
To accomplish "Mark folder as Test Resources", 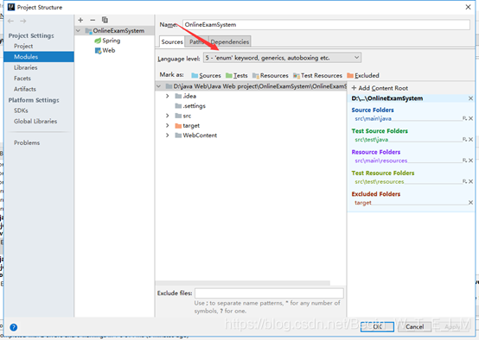I will (317, 75).
